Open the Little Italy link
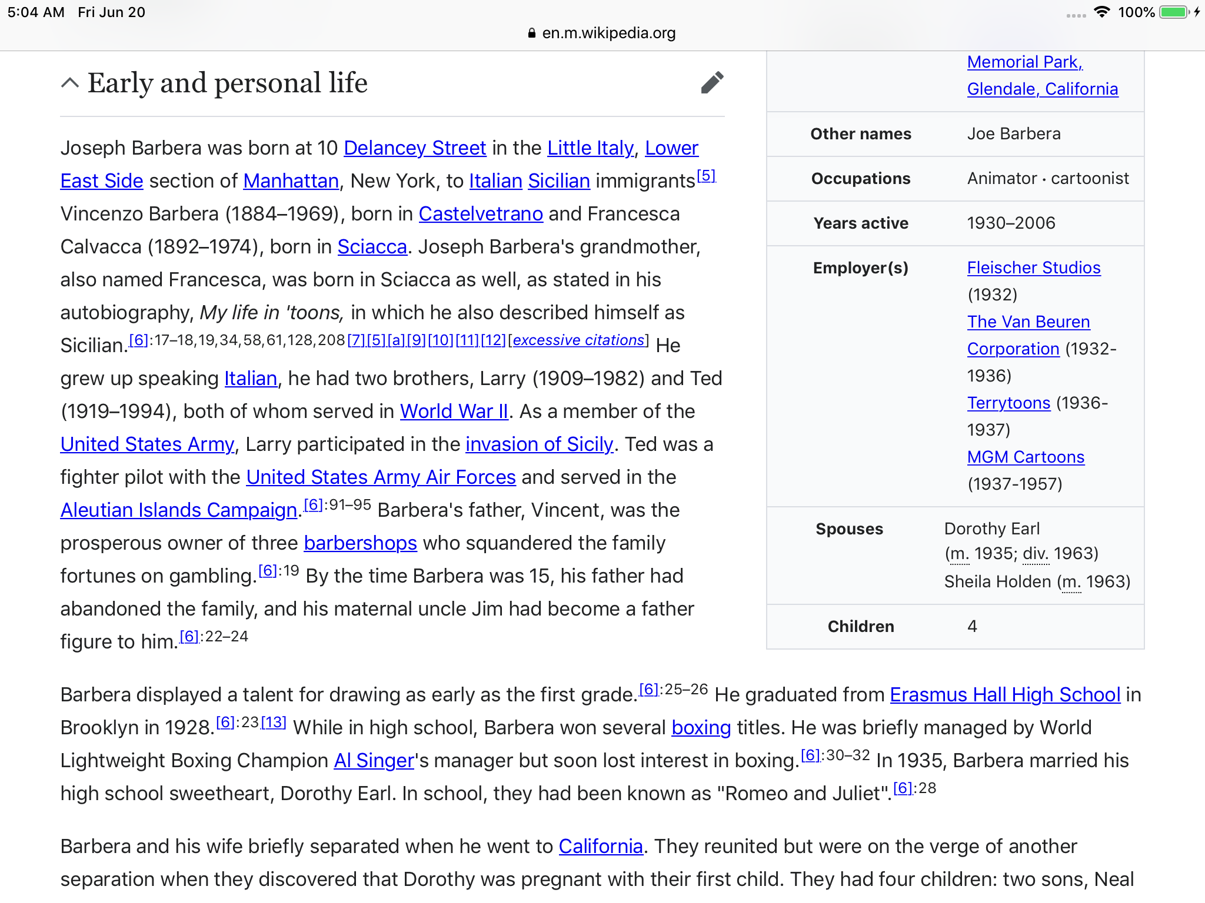The height and width of the screenshot is (903, 1205). [591, 148]
